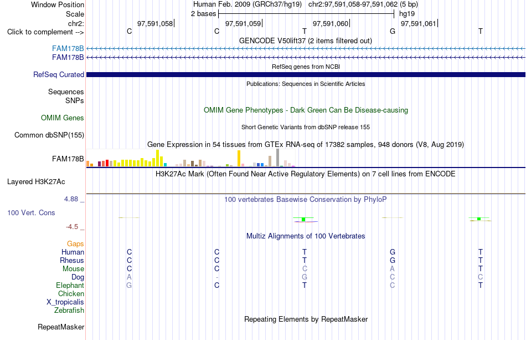526x340 pixels.
Task: Click the second FAM178B GENCODE label in dark blue
Action: [x=68, y=58]
